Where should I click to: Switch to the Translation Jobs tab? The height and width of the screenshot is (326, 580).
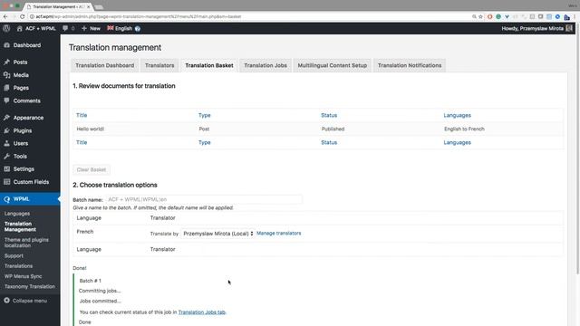(x=266, y=65)
